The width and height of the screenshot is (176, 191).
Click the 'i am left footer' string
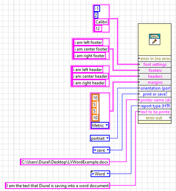[x=88, y=42]
